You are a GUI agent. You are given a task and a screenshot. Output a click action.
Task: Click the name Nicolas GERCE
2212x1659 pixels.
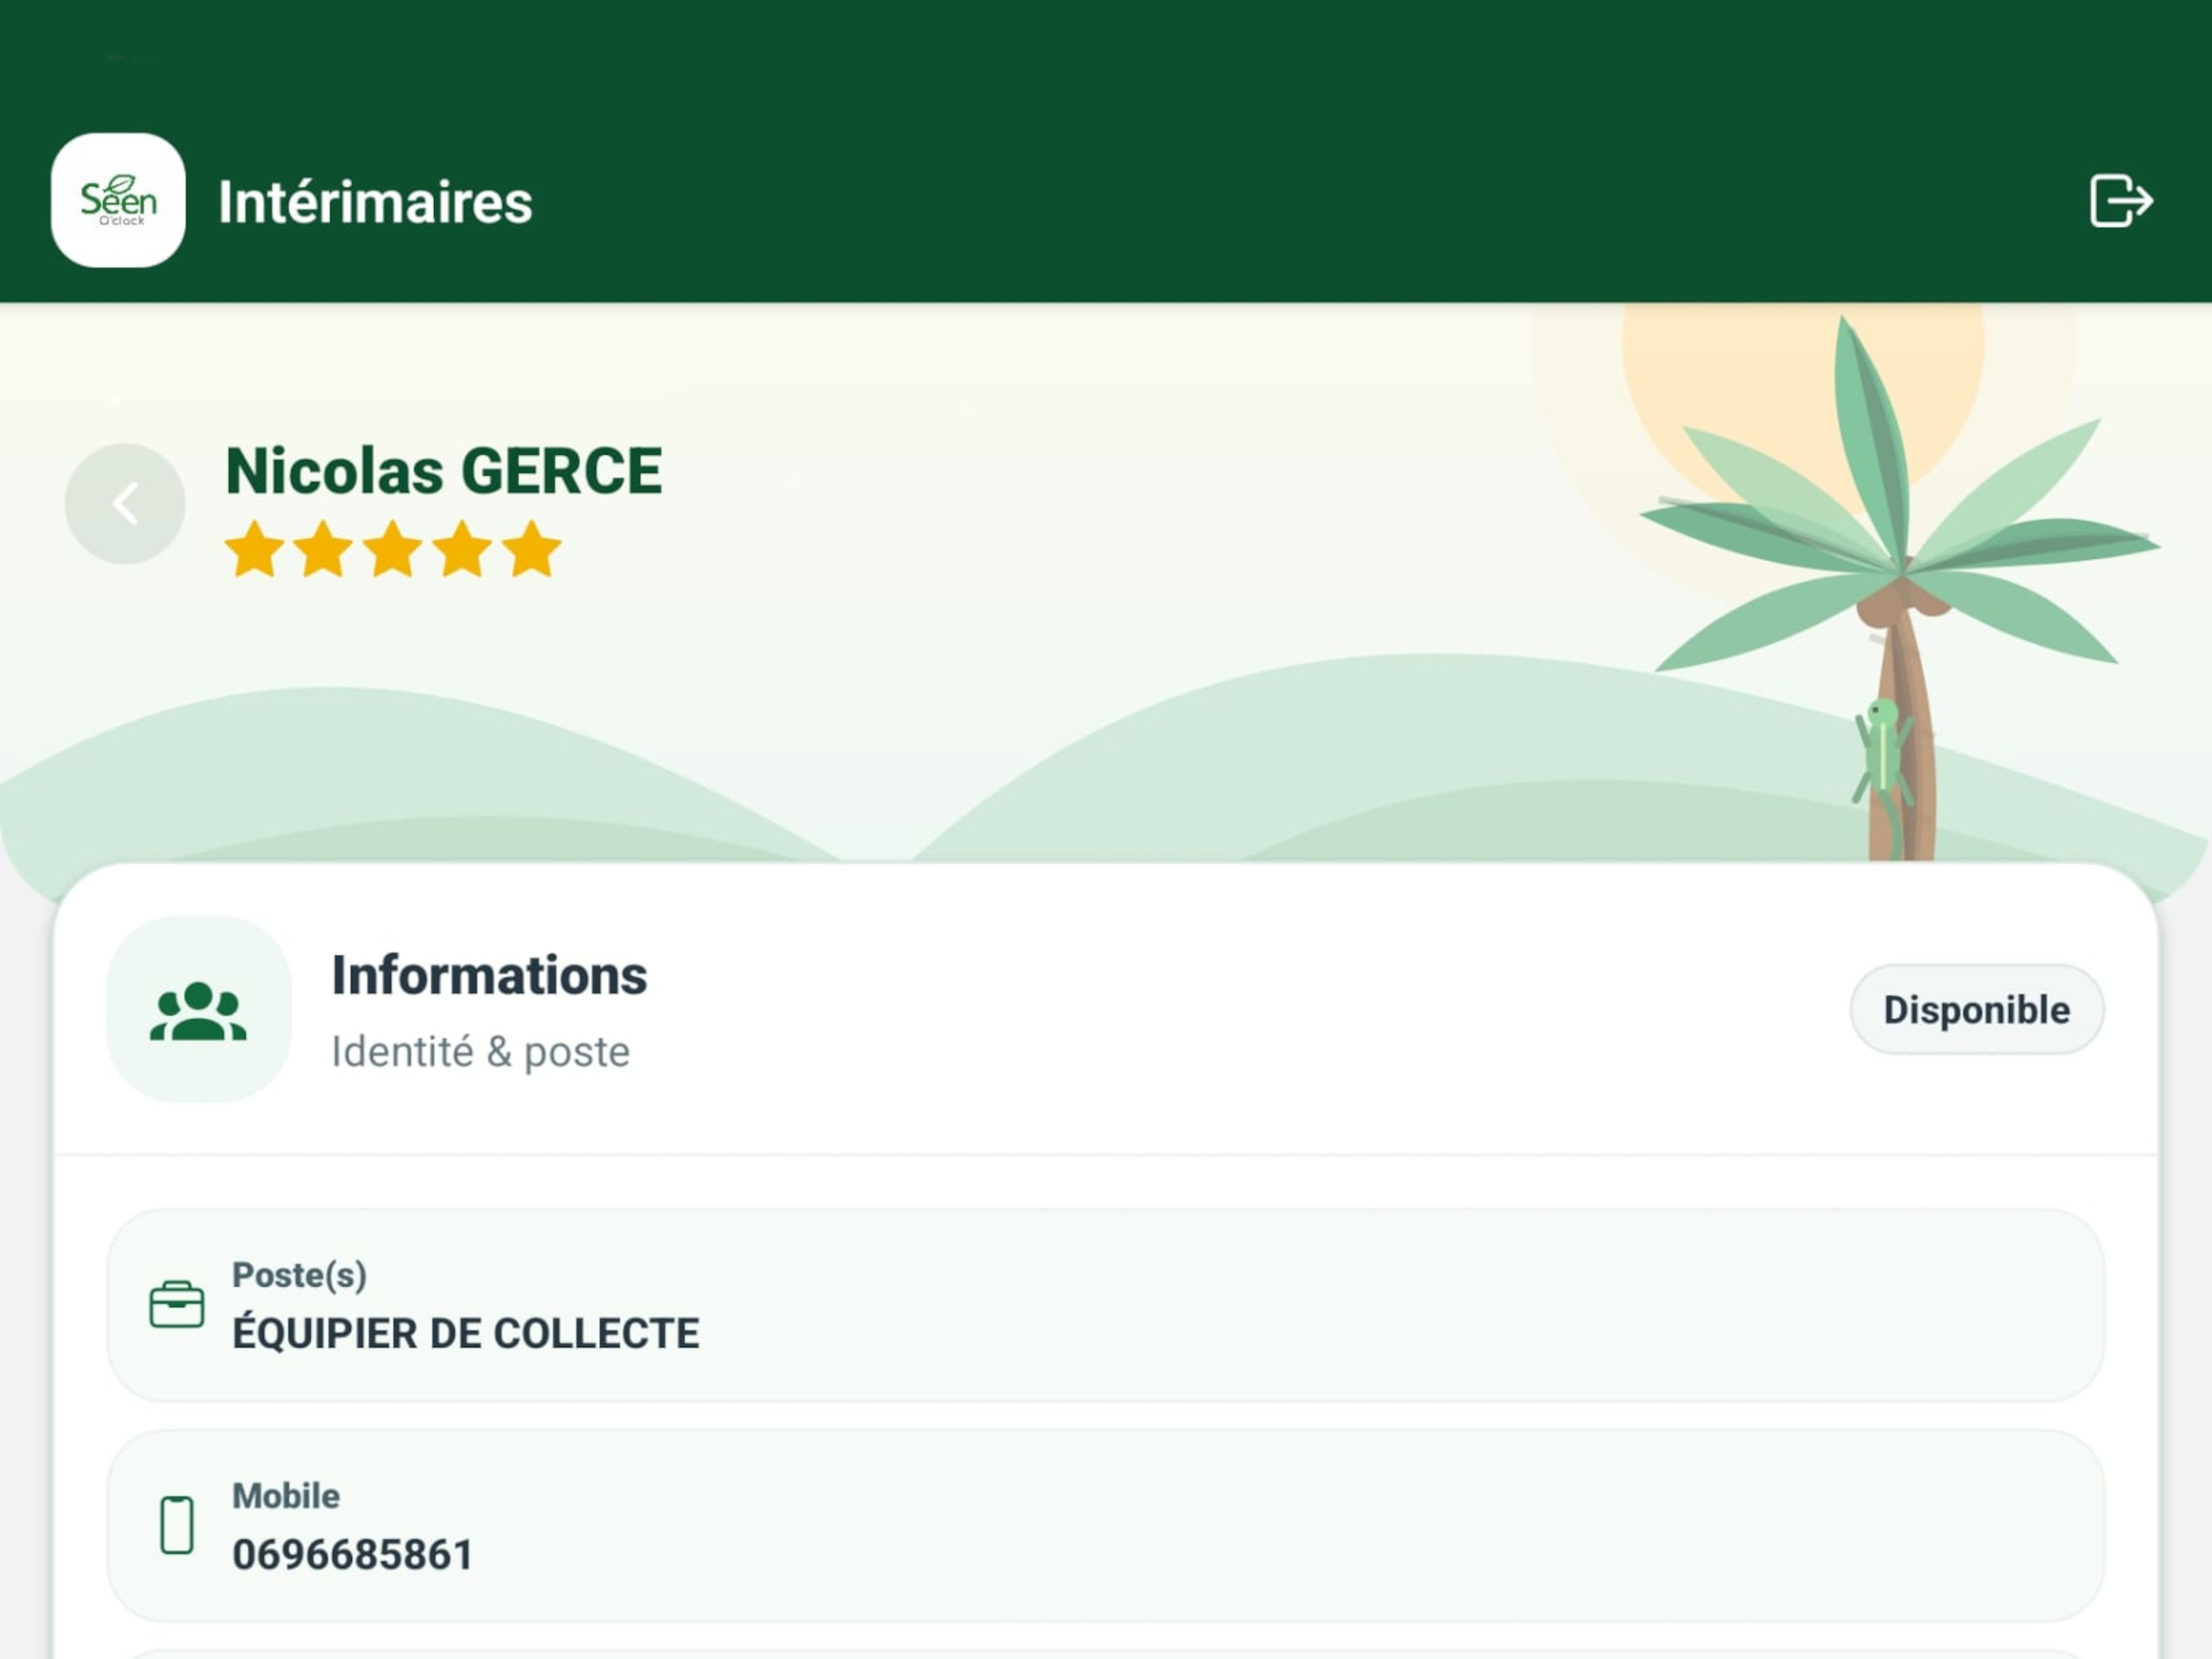point(444,471)
